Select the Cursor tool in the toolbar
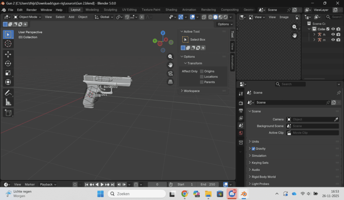This screenshot has width=344, height=200. coord(8,44)
